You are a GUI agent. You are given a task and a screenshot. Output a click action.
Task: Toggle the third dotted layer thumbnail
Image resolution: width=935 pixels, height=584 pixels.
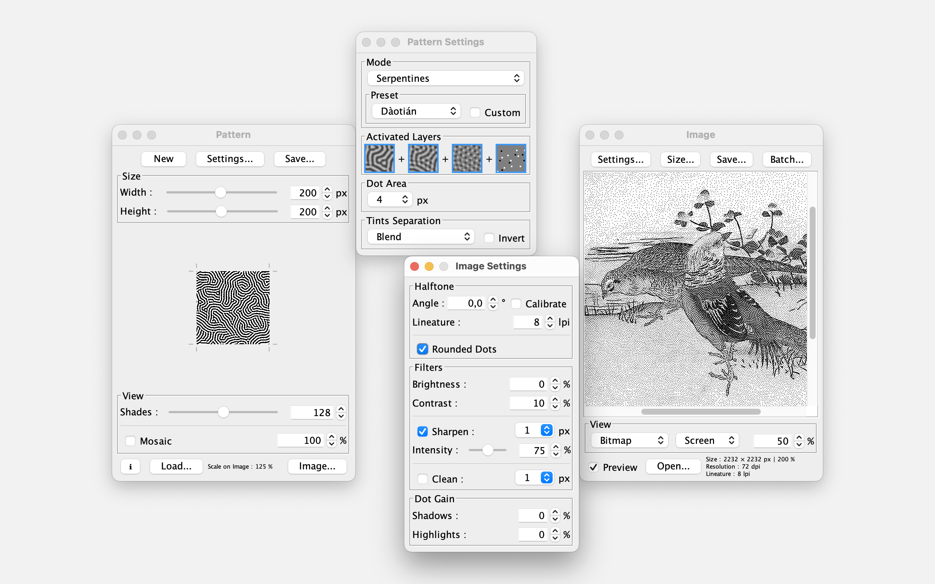(x=467, y=158)
